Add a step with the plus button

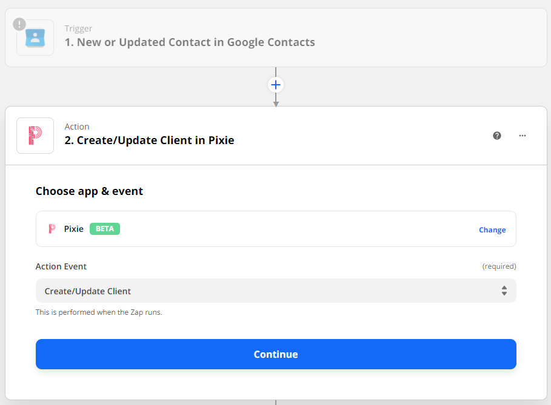[x=276, y=85]
